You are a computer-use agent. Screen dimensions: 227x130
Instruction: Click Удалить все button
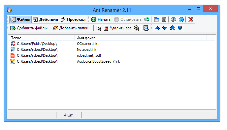pos(117,28)
